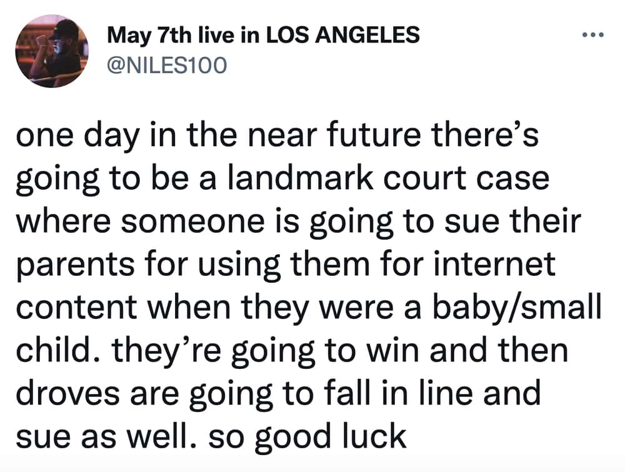Click the phrase 'landmark court case'
This screenshot has height=472, width=625.
pos(388,178)
